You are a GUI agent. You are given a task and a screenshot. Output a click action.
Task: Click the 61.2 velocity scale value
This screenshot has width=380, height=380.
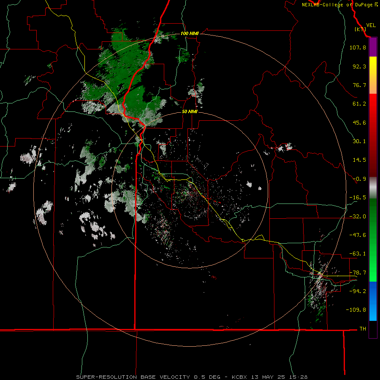pos(359,104)
